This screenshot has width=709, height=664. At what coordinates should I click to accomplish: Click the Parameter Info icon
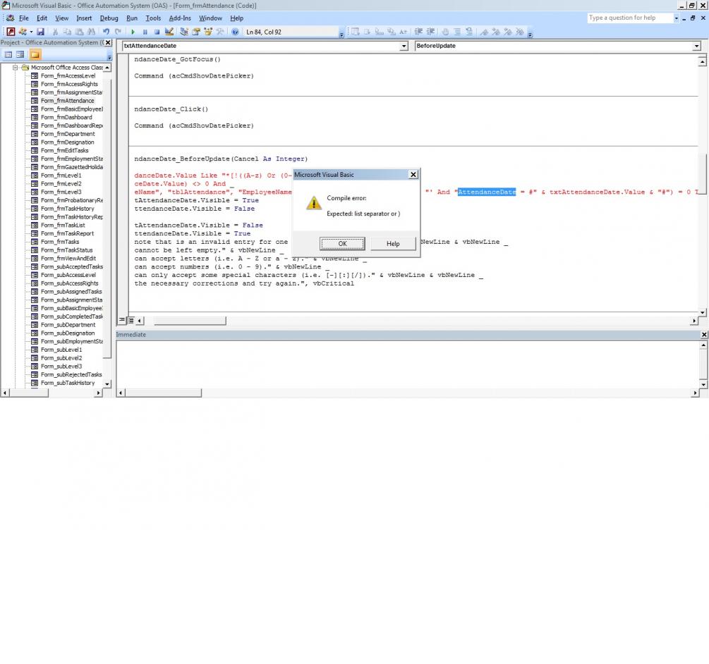(x=392, y=32)
